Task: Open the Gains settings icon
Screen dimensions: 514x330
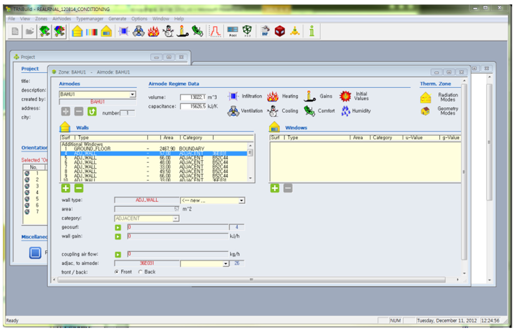Action: pyautogui.click(x=311, y=96)
